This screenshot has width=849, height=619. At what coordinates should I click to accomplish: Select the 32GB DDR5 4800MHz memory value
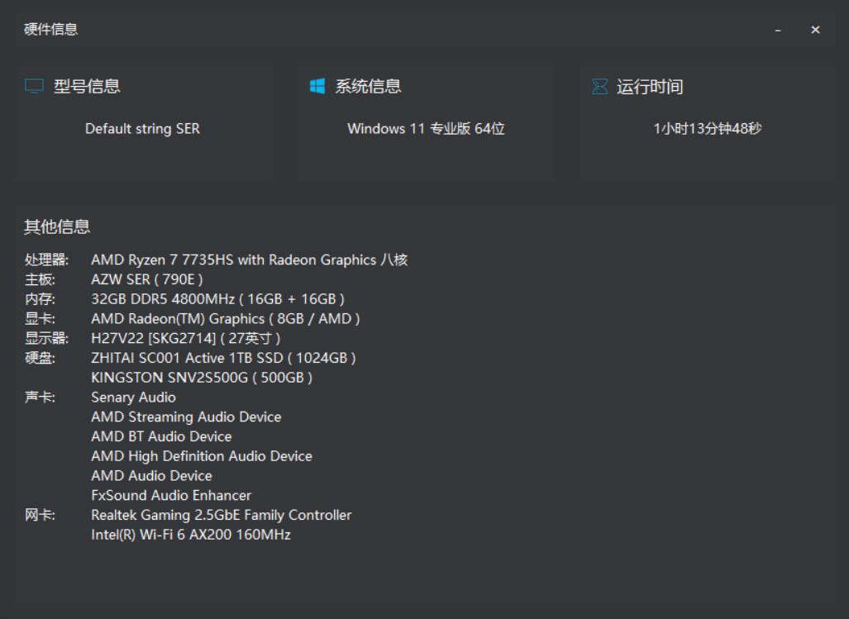[x=217, y=299]
